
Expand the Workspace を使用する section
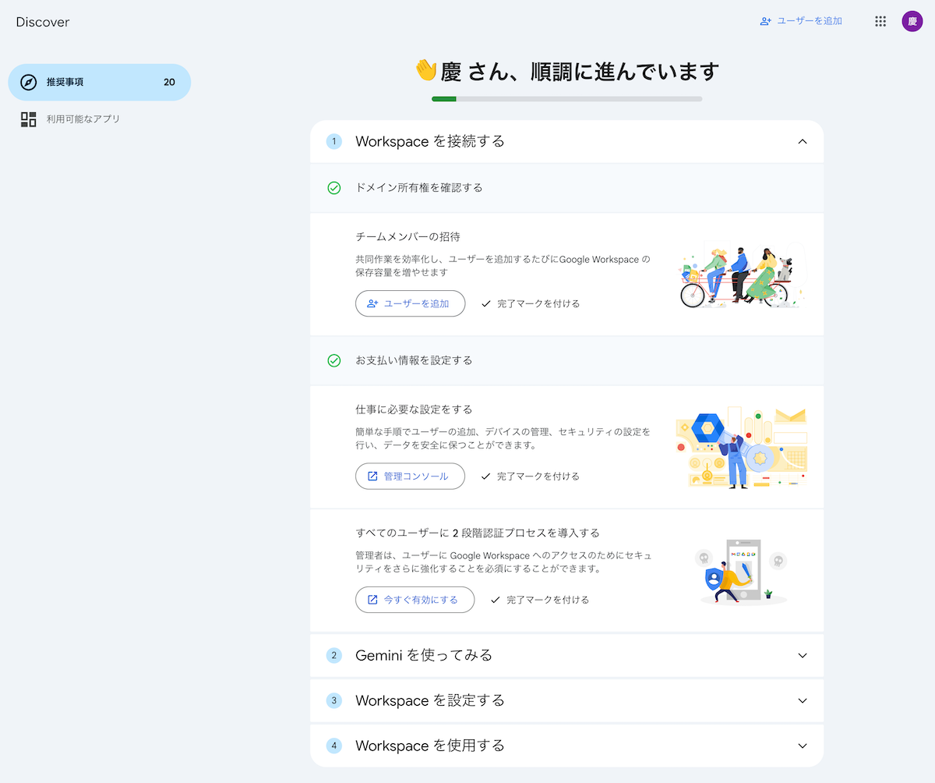click(803, 746)
